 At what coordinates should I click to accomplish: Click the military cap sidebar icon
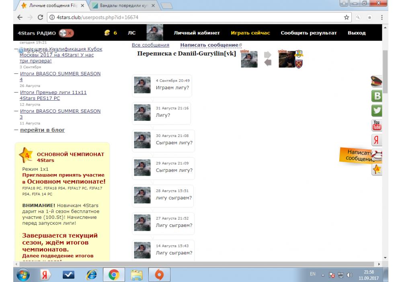tap(377, 82)
